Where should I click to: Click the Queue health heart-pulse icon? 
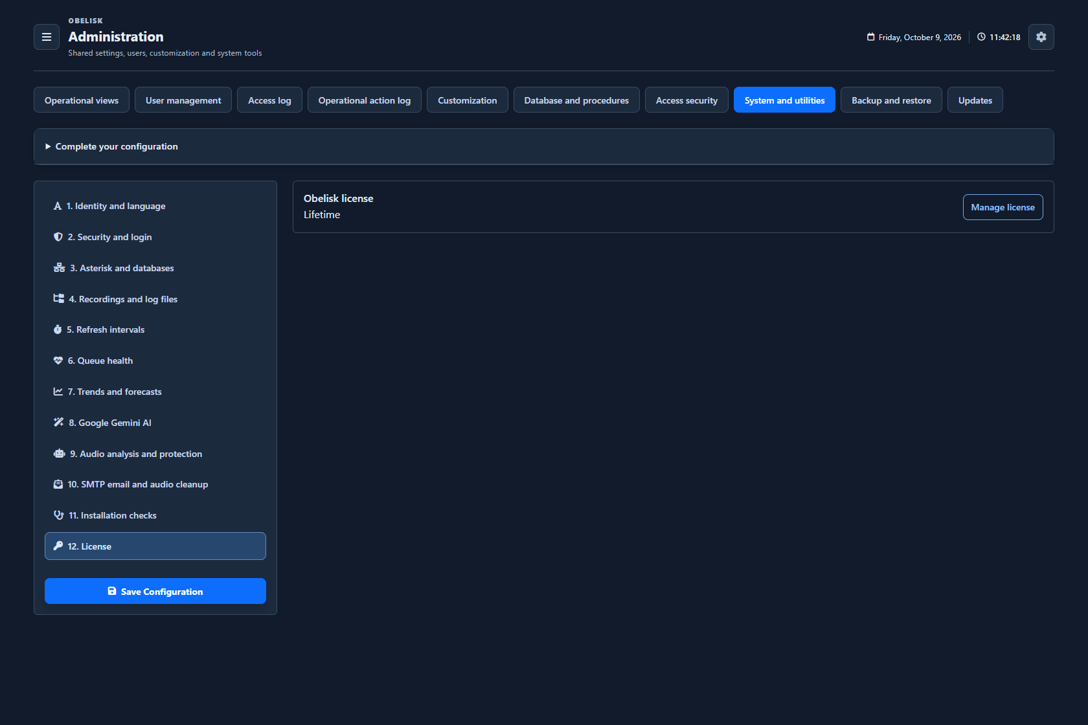pos(58,361)
